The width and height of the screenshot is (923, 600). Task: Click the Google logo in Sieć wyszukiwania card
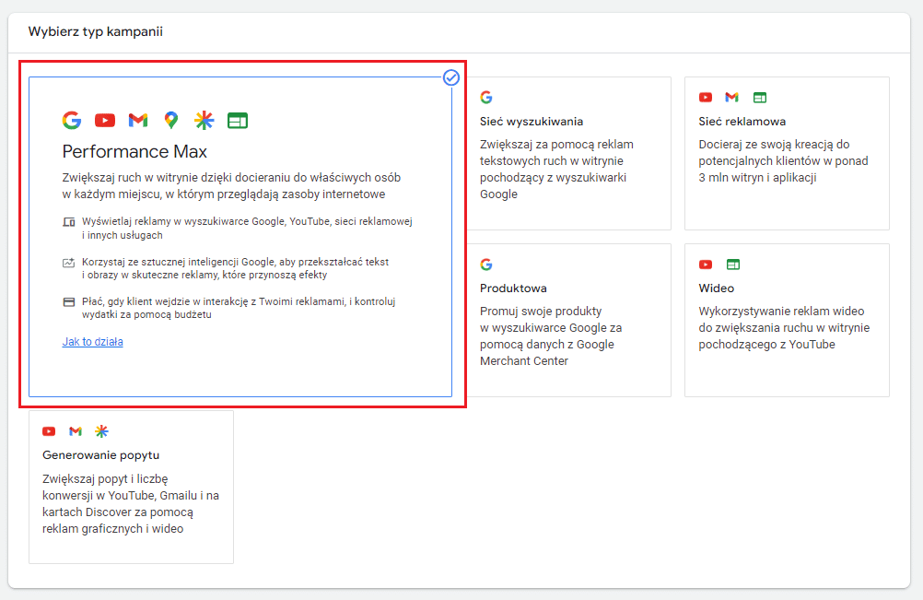tap(486, 98)
